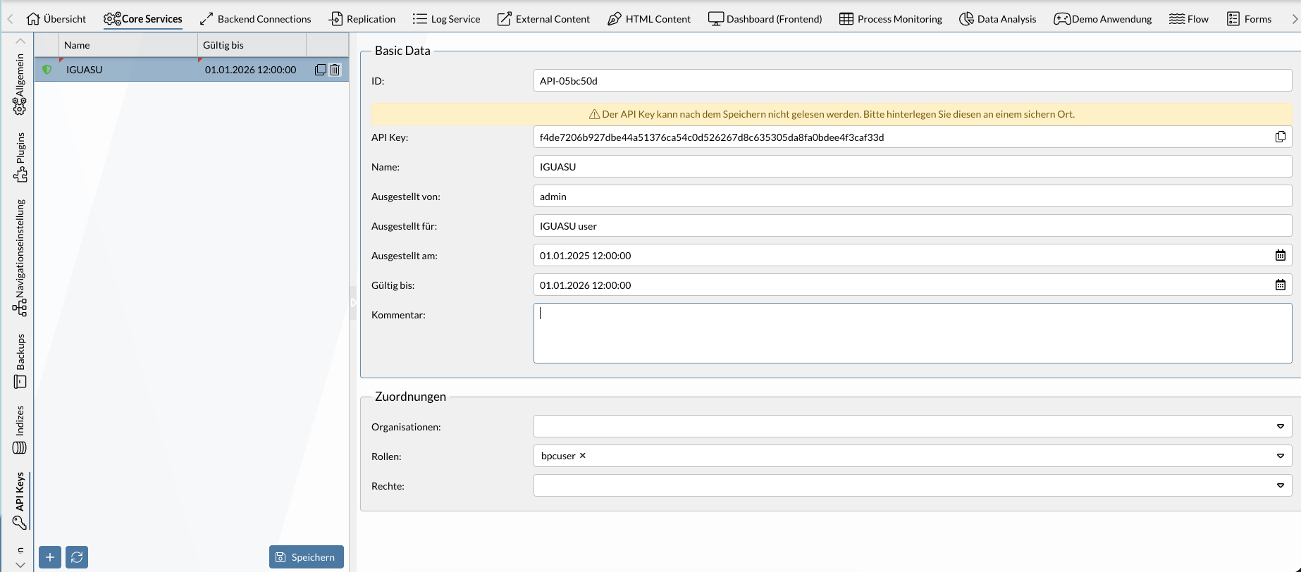Open Demo Anwendung tab
This screenshot has height=572, width=1301.
tap(1103, 19)
